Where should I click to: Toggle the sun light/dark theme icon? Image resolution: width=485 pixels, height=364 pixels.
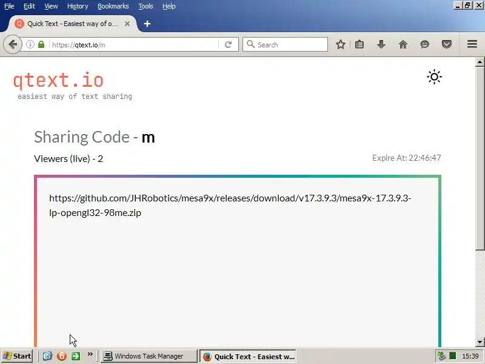[x=434, y=77]
